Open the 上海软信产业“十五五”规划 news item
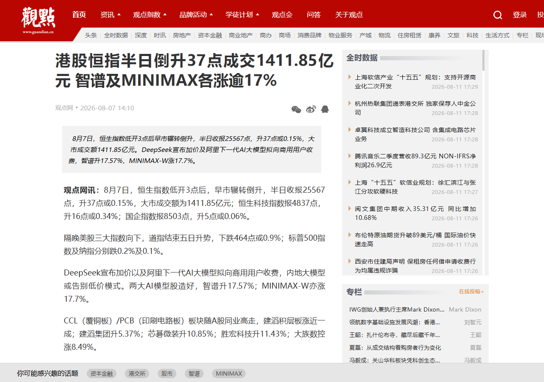 (415, 81)
